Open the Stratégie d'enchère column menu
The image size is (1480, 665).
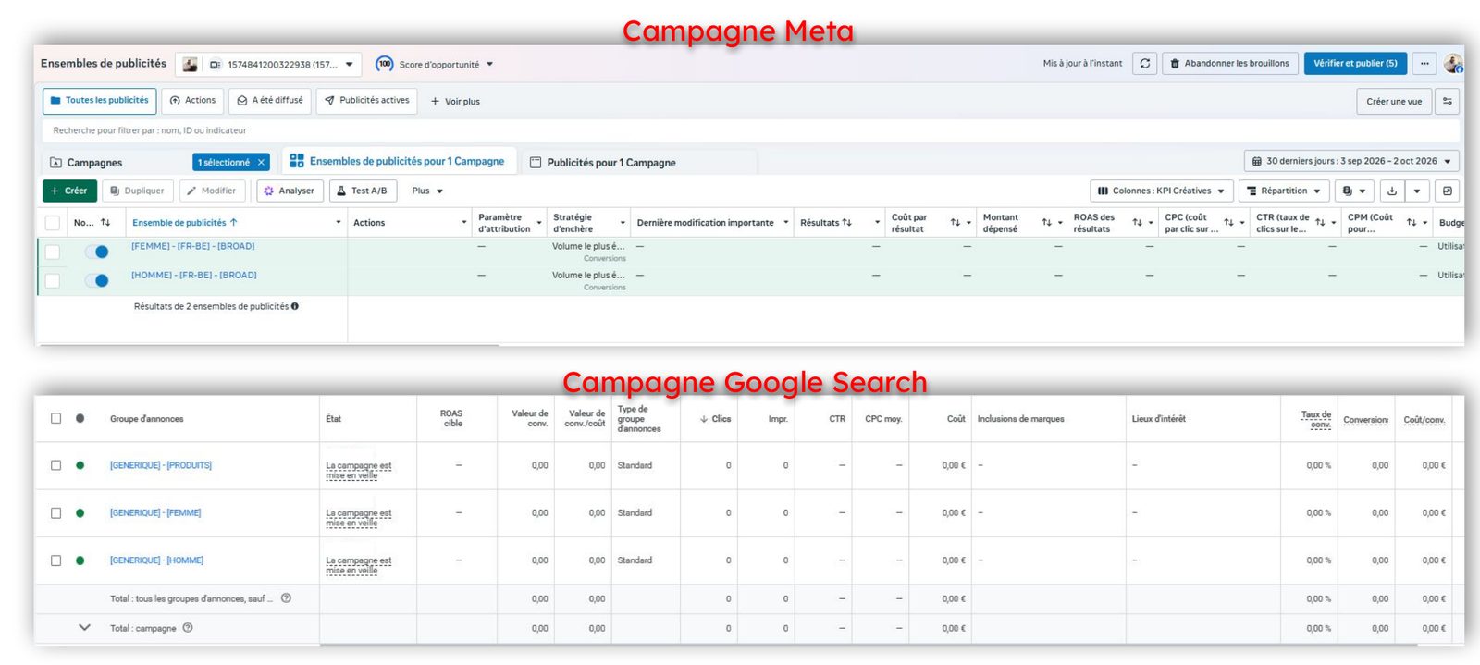pyautogui.click(x=623, y=223)
